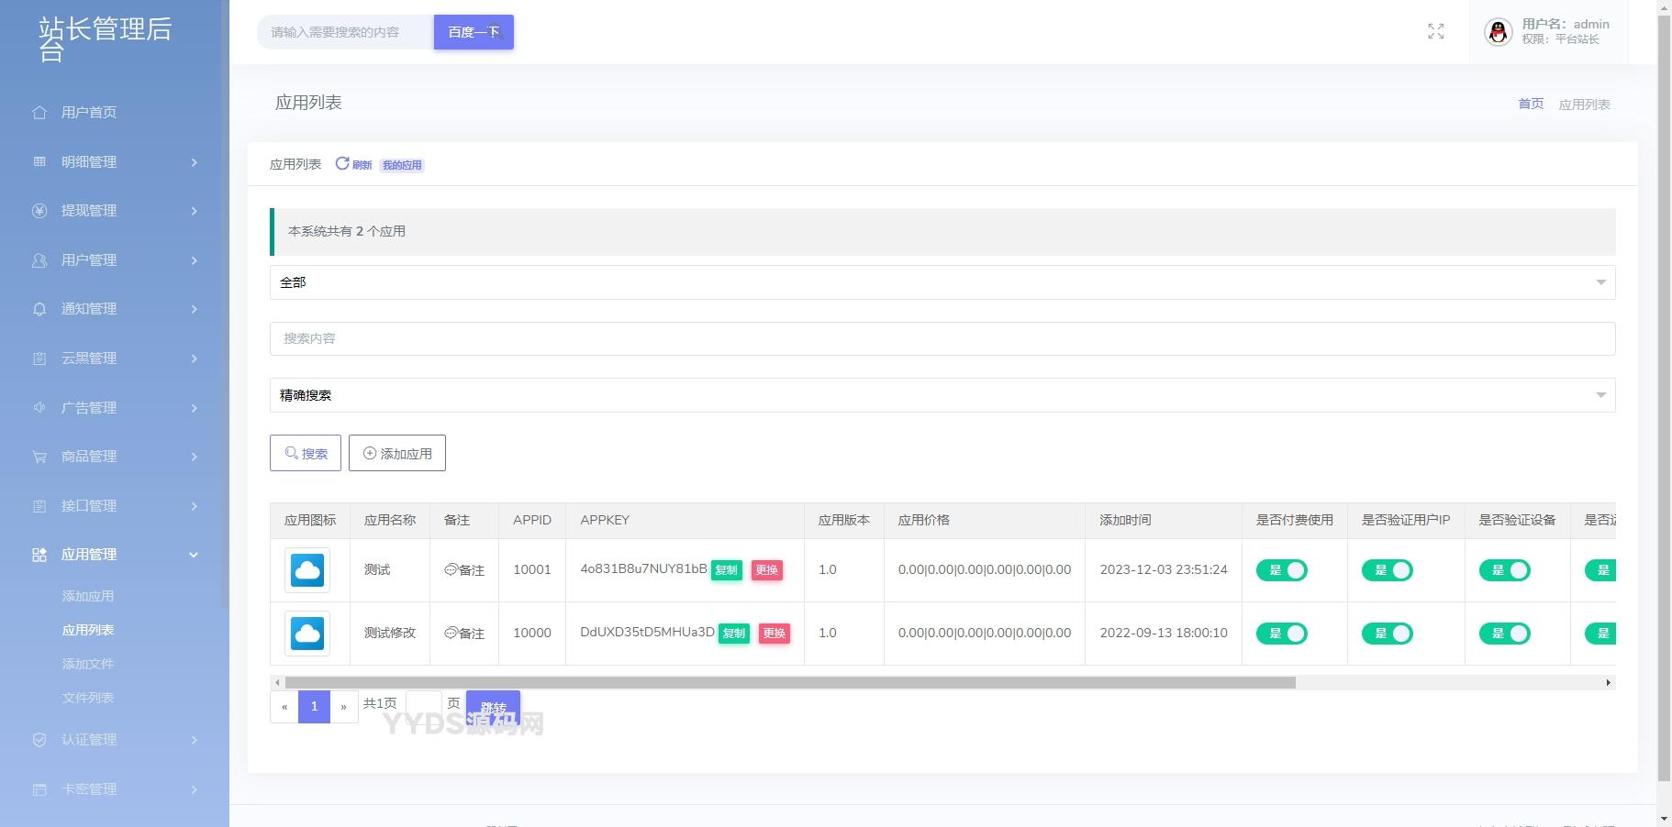Click the 提现管理 yen icon
Viewport: 1672px width, 827px height.
click(39, 211)
